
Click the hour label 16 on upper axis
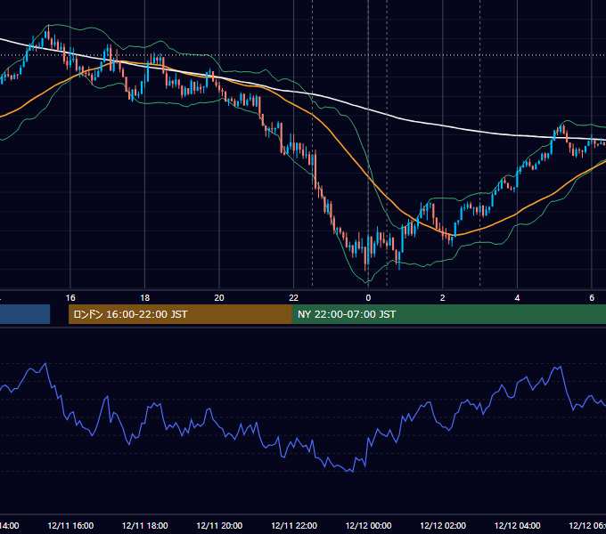click(x=70, y=298)
